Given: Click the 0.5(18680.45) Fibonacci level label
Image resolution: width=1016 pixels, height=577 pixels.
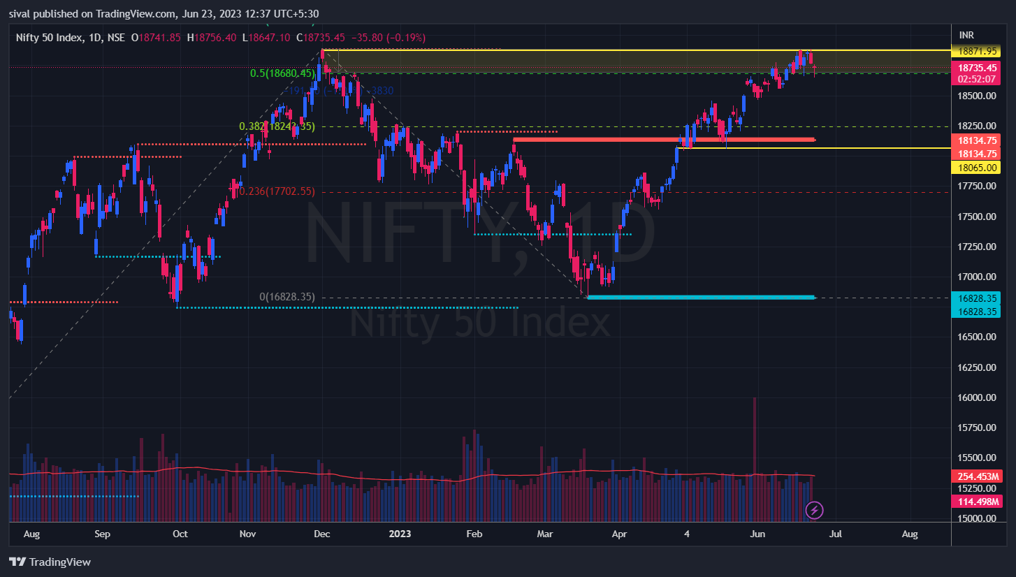Looking at the screenshot, I should pos(282,72).
